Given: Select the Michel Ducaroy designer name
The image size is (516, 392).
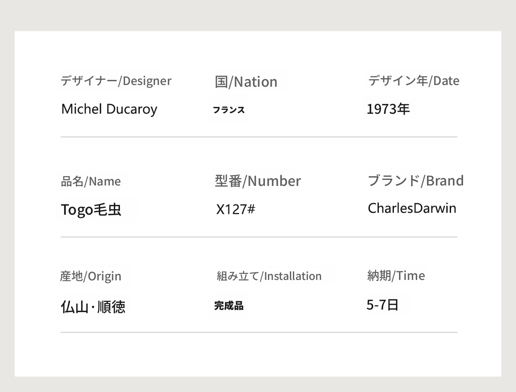Looking at the screenshot, I should point(109,109).
